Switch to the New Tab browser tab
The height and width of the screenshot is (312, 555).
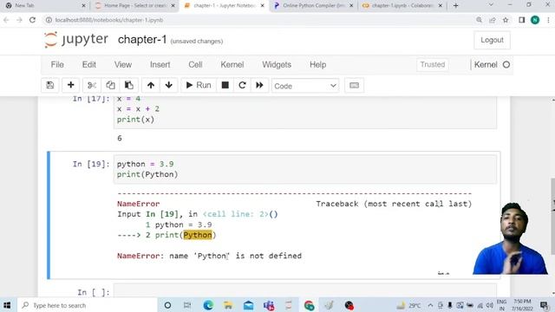[x=45, y=6]
